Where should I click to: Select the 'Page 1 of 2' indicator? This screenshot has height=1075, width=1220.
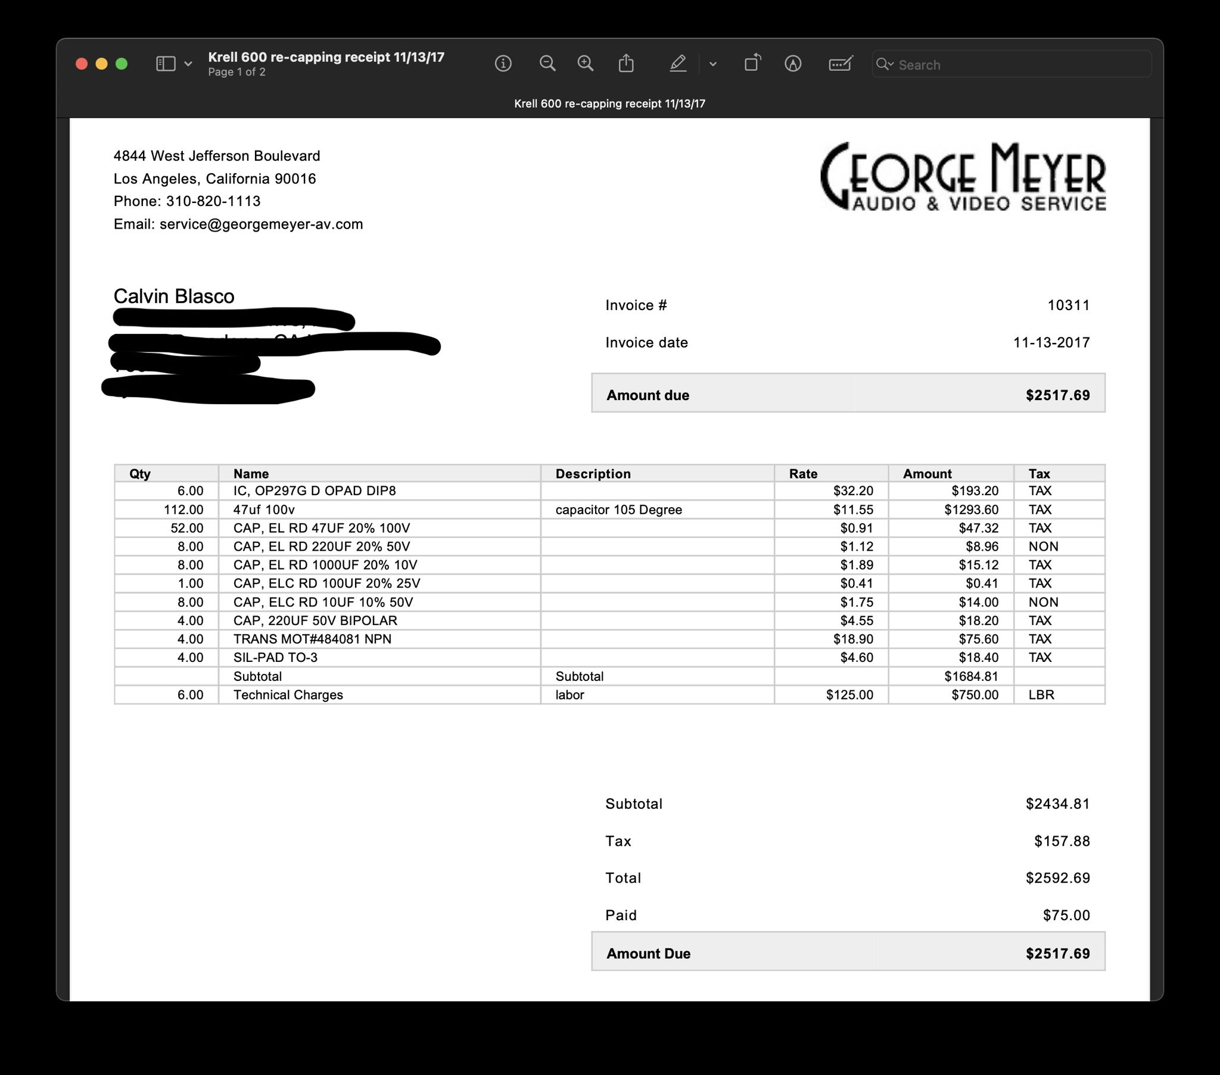236,72
